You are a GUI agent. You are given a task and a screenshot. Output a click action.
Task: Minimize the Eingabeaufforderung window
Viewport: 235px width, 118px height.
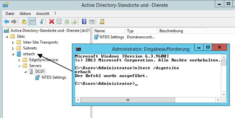click(x=199, y=47)
